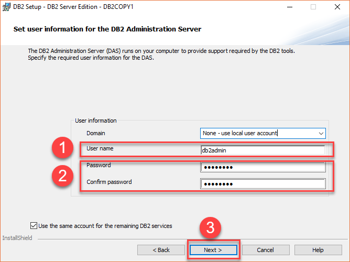Expand the Domain dropdown arrow

pos(321,134)
